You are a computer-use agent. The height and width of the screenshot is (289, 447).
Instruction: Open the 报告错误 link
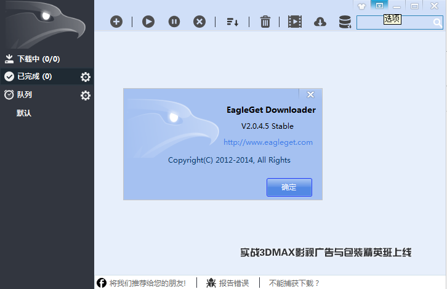coord(234,283)
